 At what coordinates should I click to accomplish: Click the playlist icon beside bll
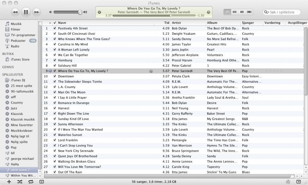click(x=7, y=153)
